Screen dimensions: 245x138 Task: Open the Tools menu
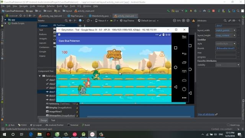point(72,6)
